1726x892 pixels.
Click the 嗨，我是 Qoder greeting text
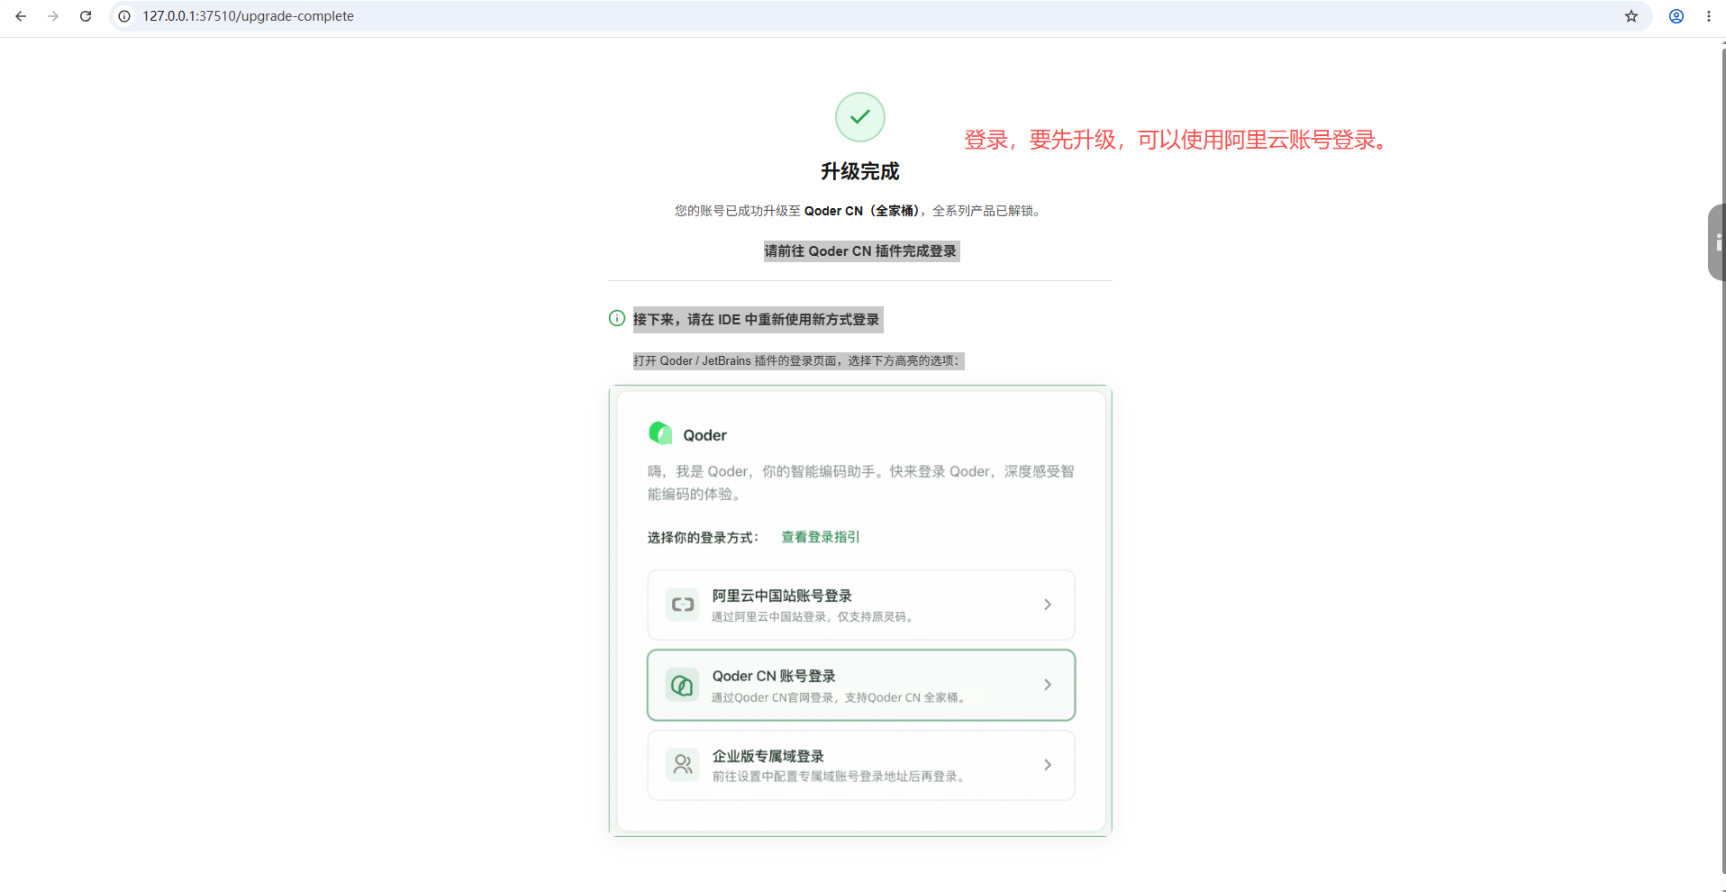[x=861, y=482]
